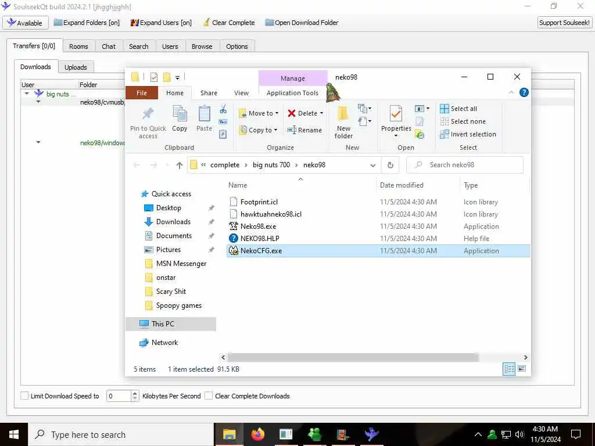Click the Available status button
This screenshot has height=446, width=595.
click(x=26, y=23)
